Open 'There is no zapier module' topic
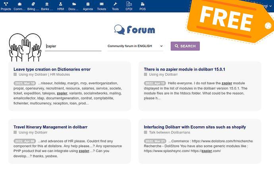The height and width of the screenshot is (171, 274). point(184,69)
